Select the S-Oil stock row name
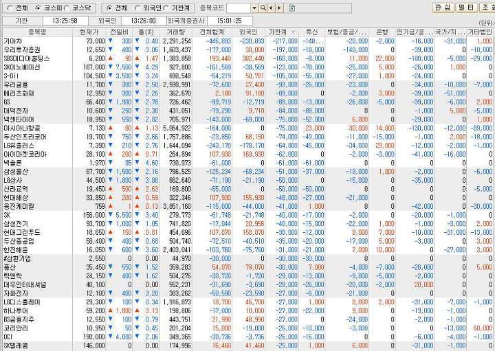This screenshot has height=351, width=495. pos(11,76)
